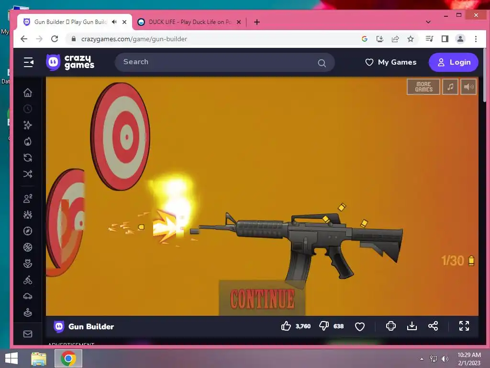Screen dimensions: 490x368
Task: Open the action burst category icon
Action: click(x=28, y=215)
